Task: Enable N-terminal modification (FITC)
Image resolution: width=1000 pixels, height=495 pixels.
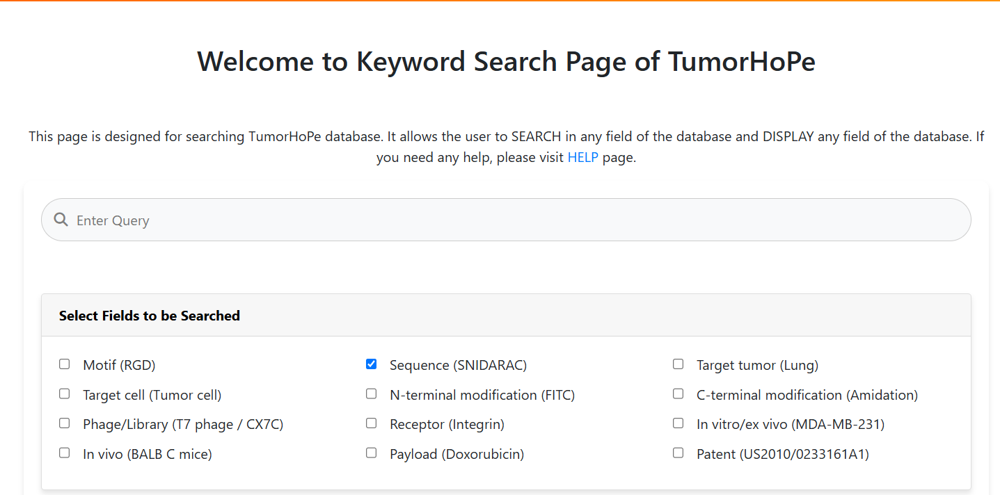Action: tap(371, 393)
